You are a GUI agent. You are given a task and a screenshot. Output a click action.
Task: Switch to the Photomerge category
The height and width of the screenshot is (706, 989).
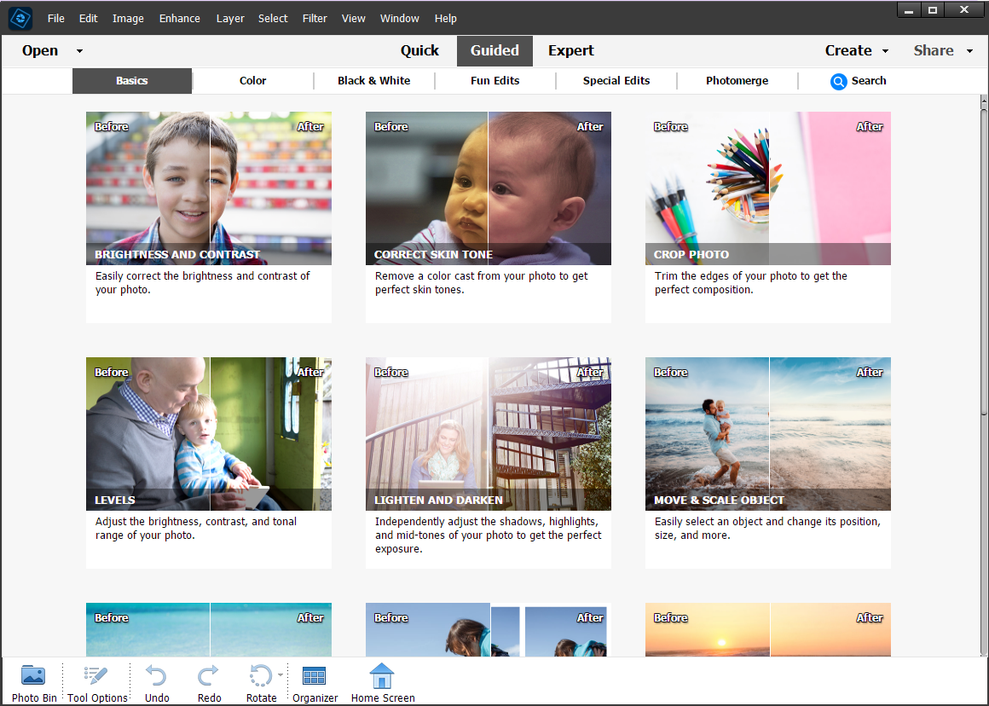tap(737, 81)
